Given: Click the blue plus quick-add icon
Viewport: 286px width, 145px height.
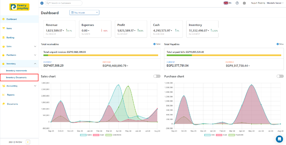Looking at the screenshot, I should 42,3.
